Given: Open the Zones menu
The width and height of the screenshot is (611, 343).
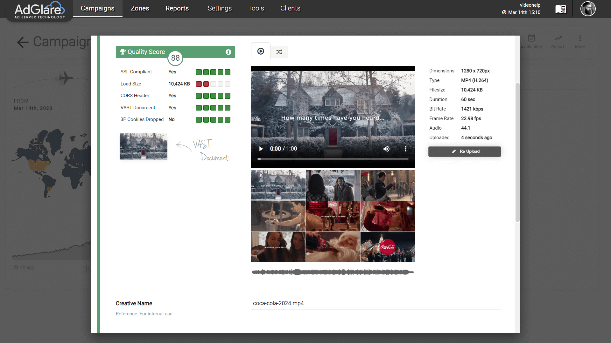Looking at the screenshot, I should (140, 8).
